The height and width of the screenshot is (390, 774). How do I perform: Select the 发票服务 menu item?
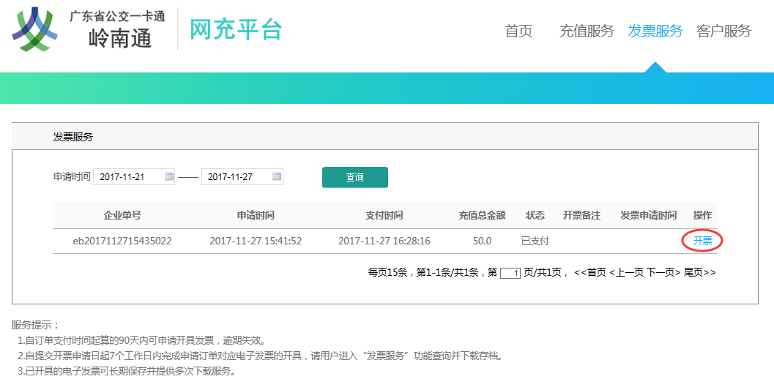click(655, 31)
